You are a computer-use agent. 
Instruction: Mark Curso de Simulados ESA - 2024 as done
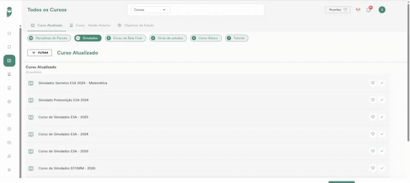(x=382, y=134)
